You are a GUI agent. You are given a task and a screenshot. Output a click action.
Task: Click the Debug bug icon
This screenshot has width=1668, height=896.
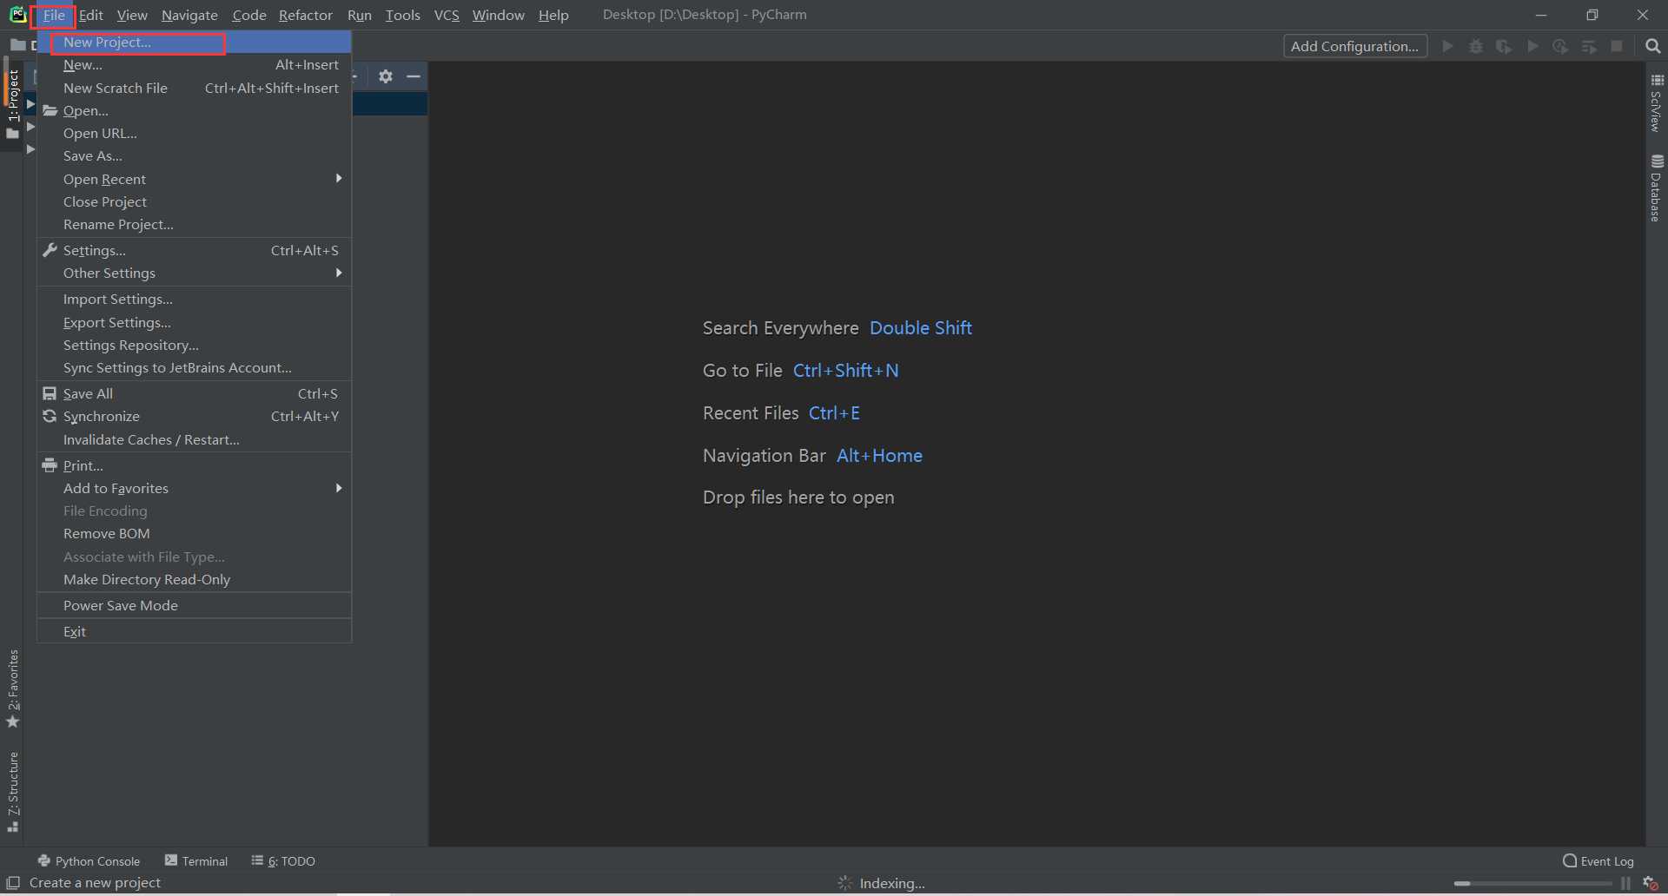coord(1476,47)
